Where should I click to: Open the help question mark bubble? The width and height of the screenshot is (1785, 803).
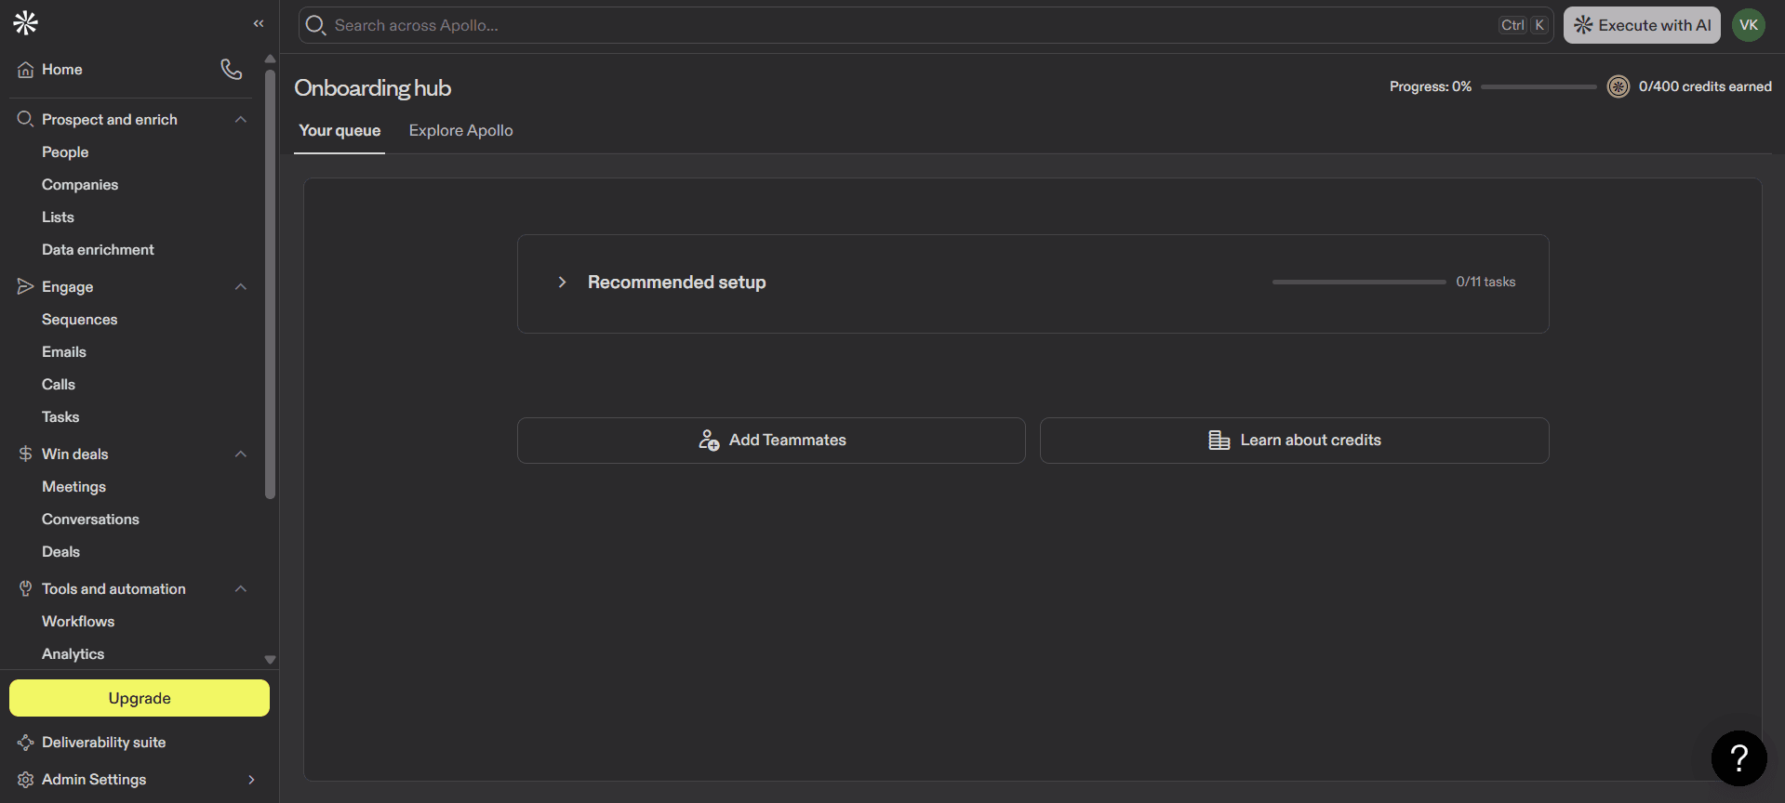pos(1738,758)
